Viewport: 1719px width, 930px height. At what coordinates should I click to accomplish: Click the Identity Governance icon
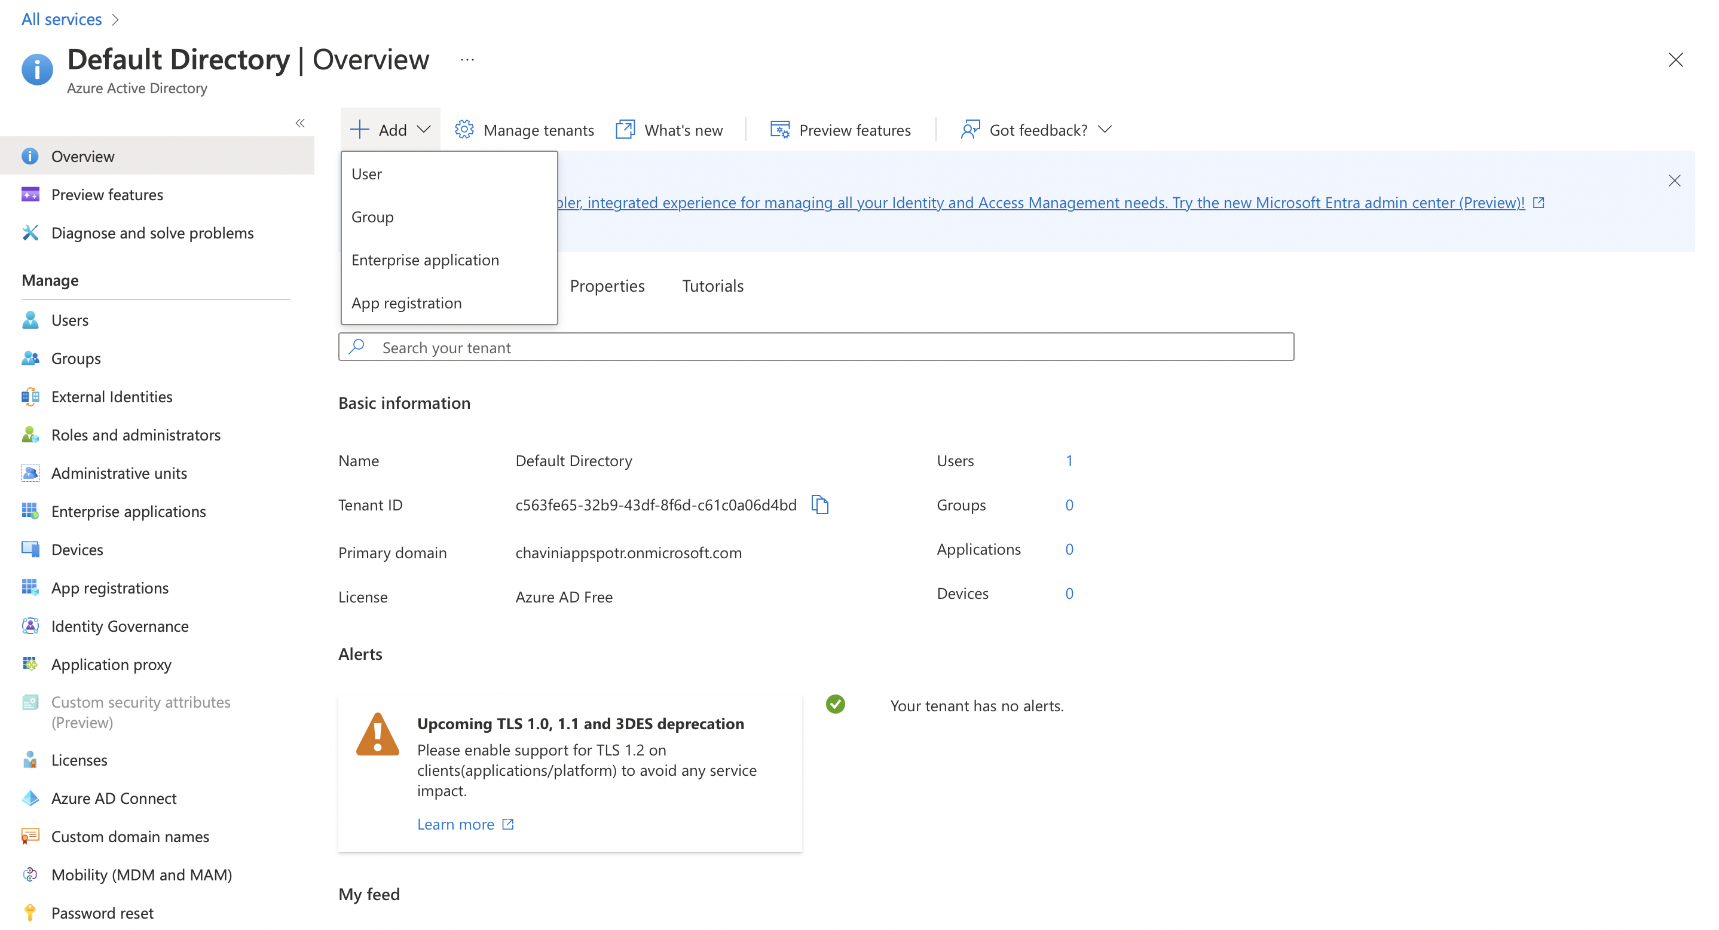(30, 626)
